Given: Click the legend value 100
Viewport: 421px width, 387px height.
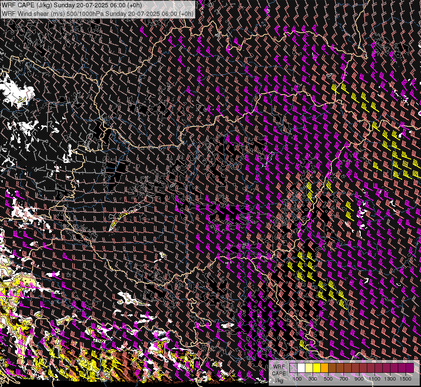Looking at the screenshot, I should coord(297,379).
